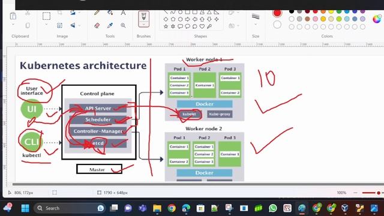Click the taskbar Search box
The height and width of the screenshot is (216, 384).
click(x=70, y=208)
